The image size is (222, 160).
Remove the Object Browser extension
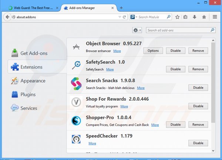[198, 51]
